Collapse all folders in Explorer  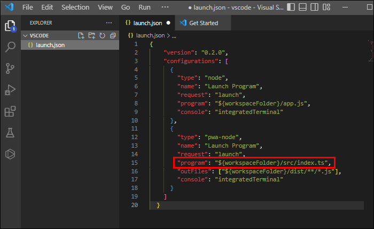click(x=112, y=35)
